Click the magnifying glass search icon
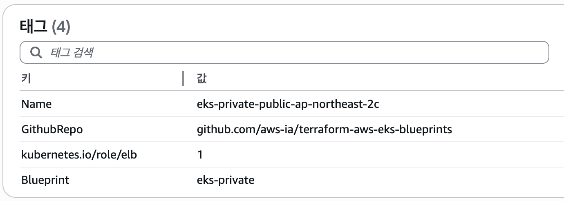Viewport: 564px width, 201px height. [x=36, y=52]
